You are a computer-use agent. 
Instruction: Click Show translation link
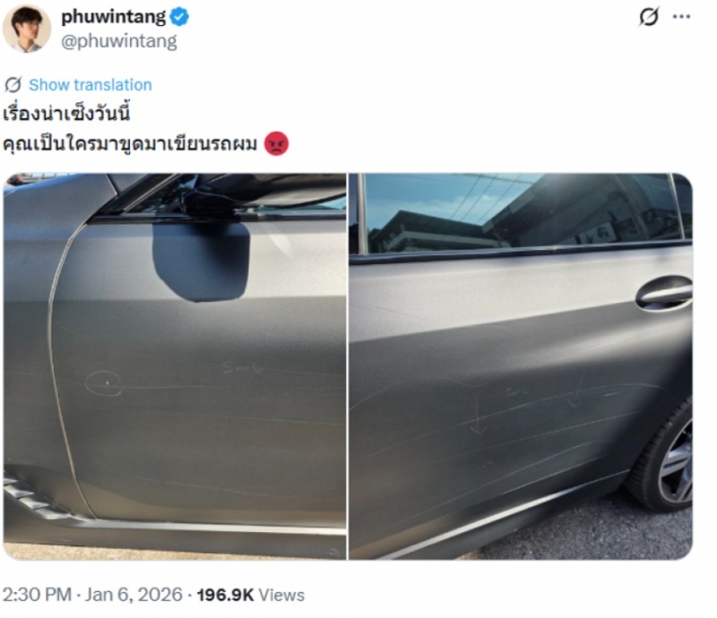click(x=91, y=84)
